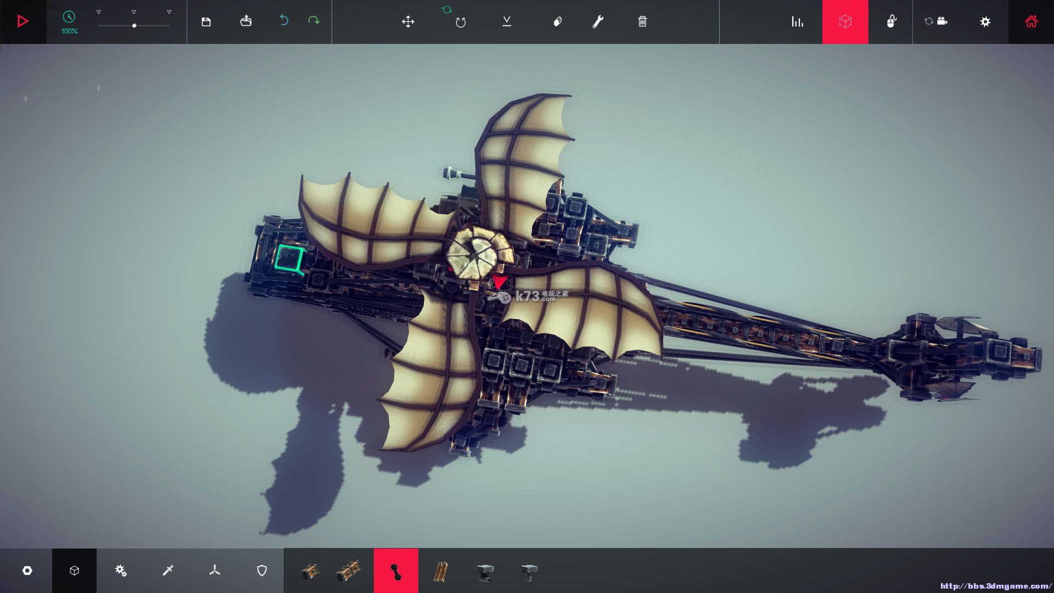Toggle the highlighted dashed cube option

point(845,21)
